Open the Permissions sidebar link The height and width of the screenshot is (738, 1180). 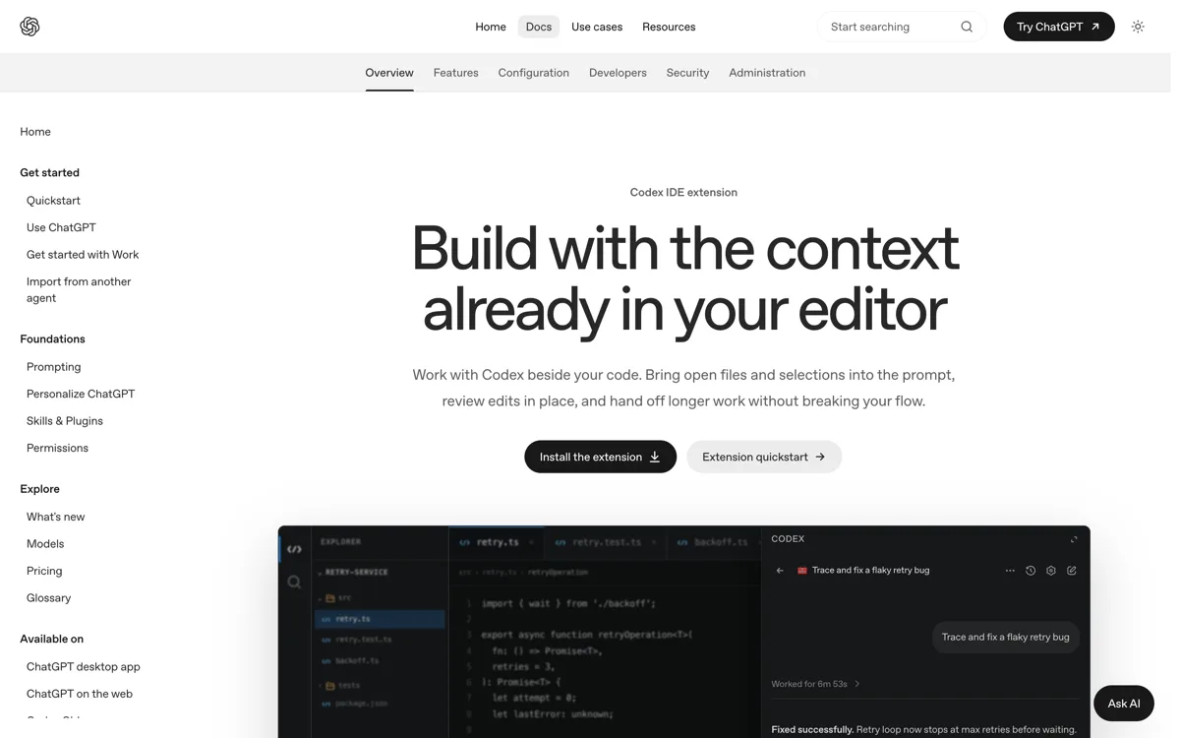pyautogui.click(x=57, y=449)
